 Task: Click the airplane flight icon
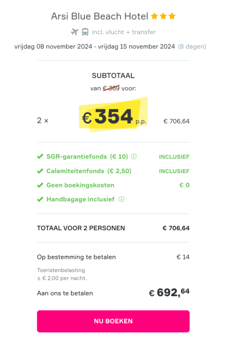[74, 32]
